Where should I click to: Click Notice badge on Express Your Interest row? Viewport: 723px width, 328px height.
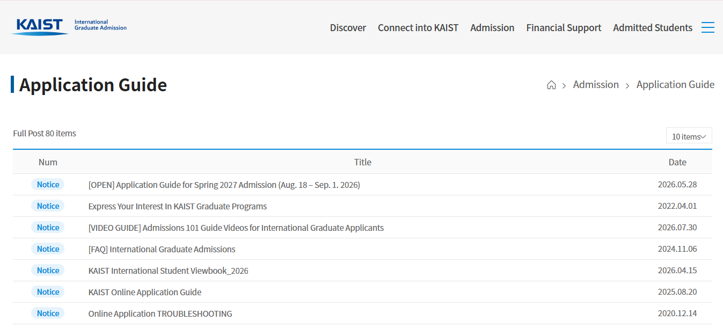[48, 206]
